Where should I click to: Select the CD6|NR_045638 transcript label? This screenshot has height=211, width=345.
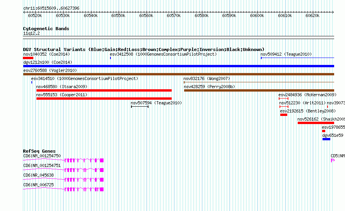click(38, 175)
